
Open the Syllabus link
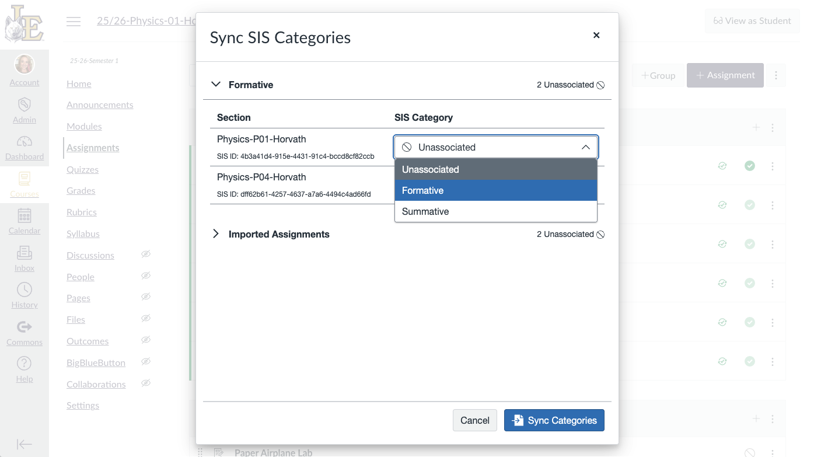83,233
